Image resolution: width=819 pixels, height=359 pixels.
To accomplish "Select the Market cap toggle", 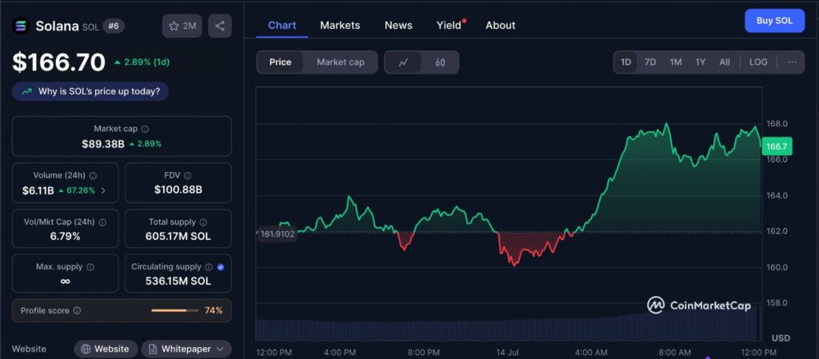I will pyautogui.click(x=341, y=62).
